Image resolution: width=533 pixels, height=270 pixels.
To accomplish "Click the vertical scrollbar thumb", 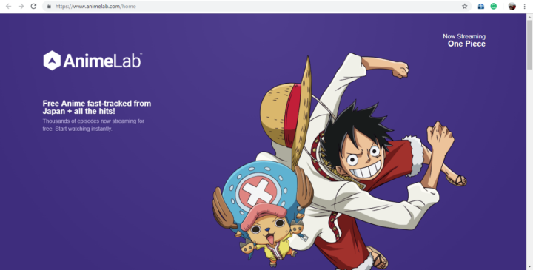I will [529, 44].
